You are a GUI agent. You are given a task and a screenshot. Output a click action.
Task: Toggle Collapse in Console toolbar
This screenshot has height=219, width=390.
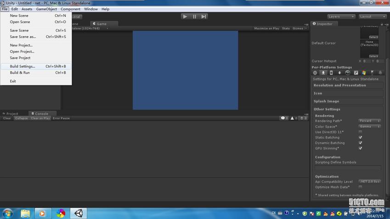pos(21,118)
